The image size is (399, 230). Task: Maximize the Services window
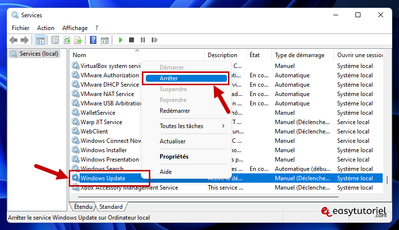click(x=358, y=15)
